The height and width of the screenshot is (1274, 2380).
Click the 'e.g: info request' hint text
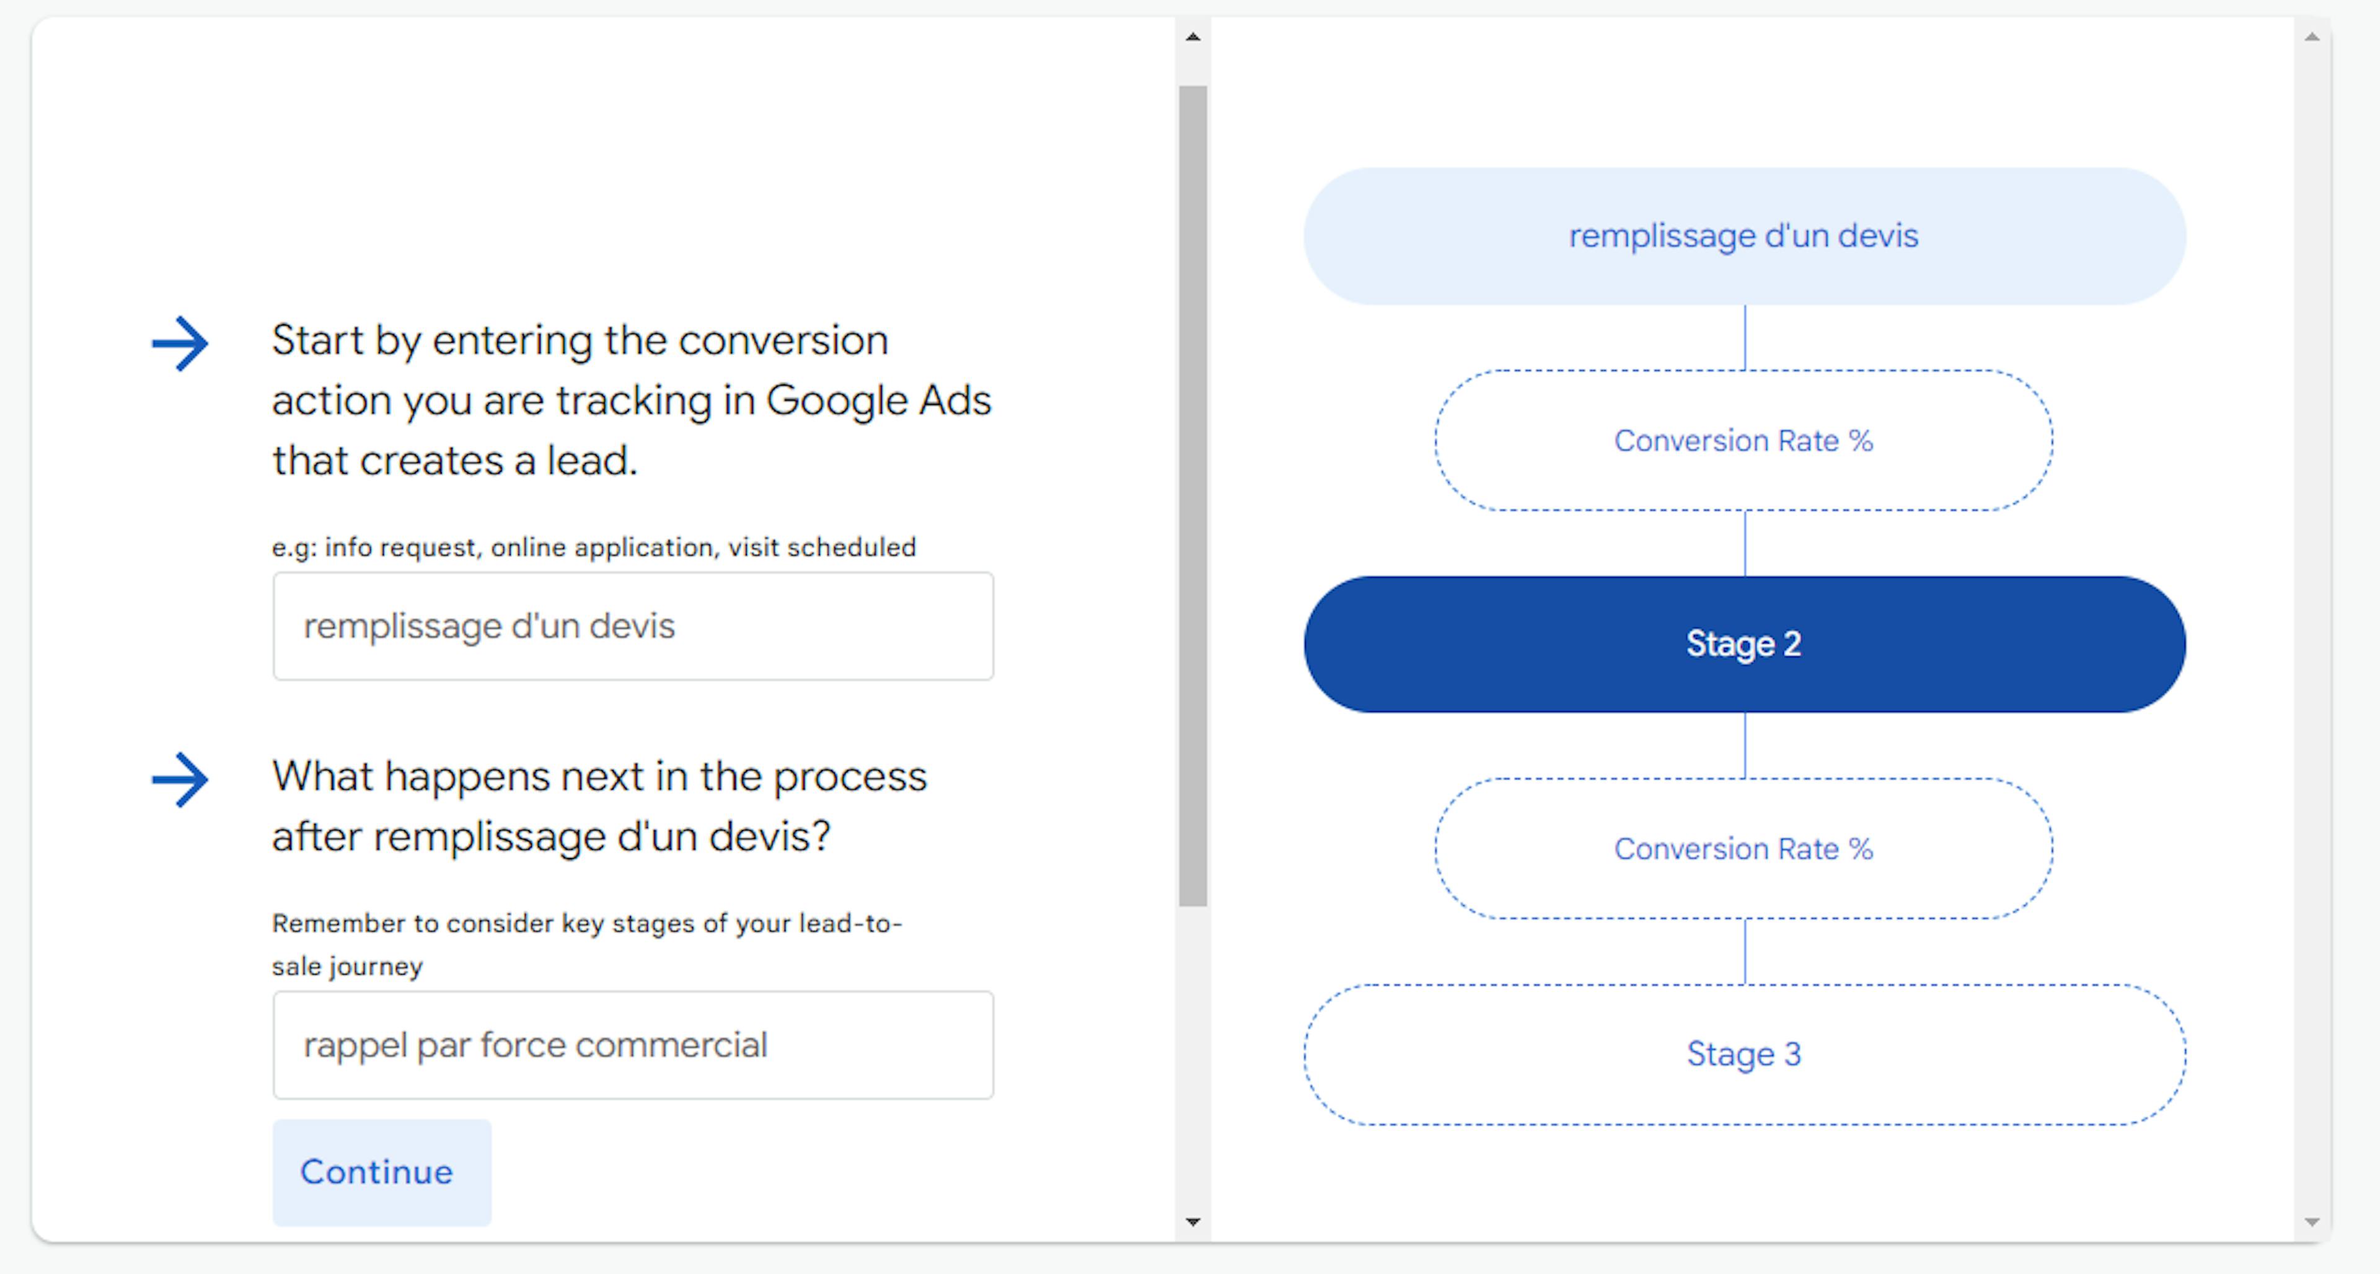coord(593,547)
